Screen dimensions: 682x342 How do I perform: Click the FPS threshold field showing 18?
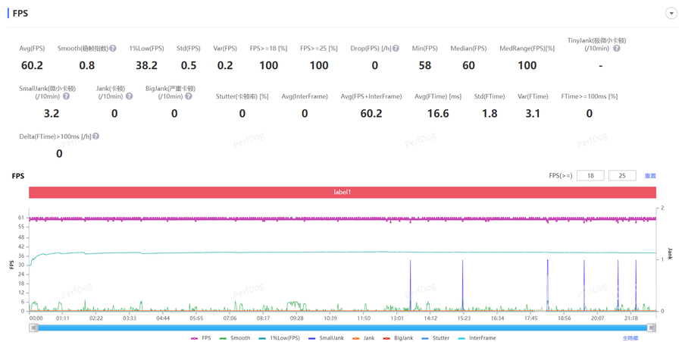(x=590, y=175)
